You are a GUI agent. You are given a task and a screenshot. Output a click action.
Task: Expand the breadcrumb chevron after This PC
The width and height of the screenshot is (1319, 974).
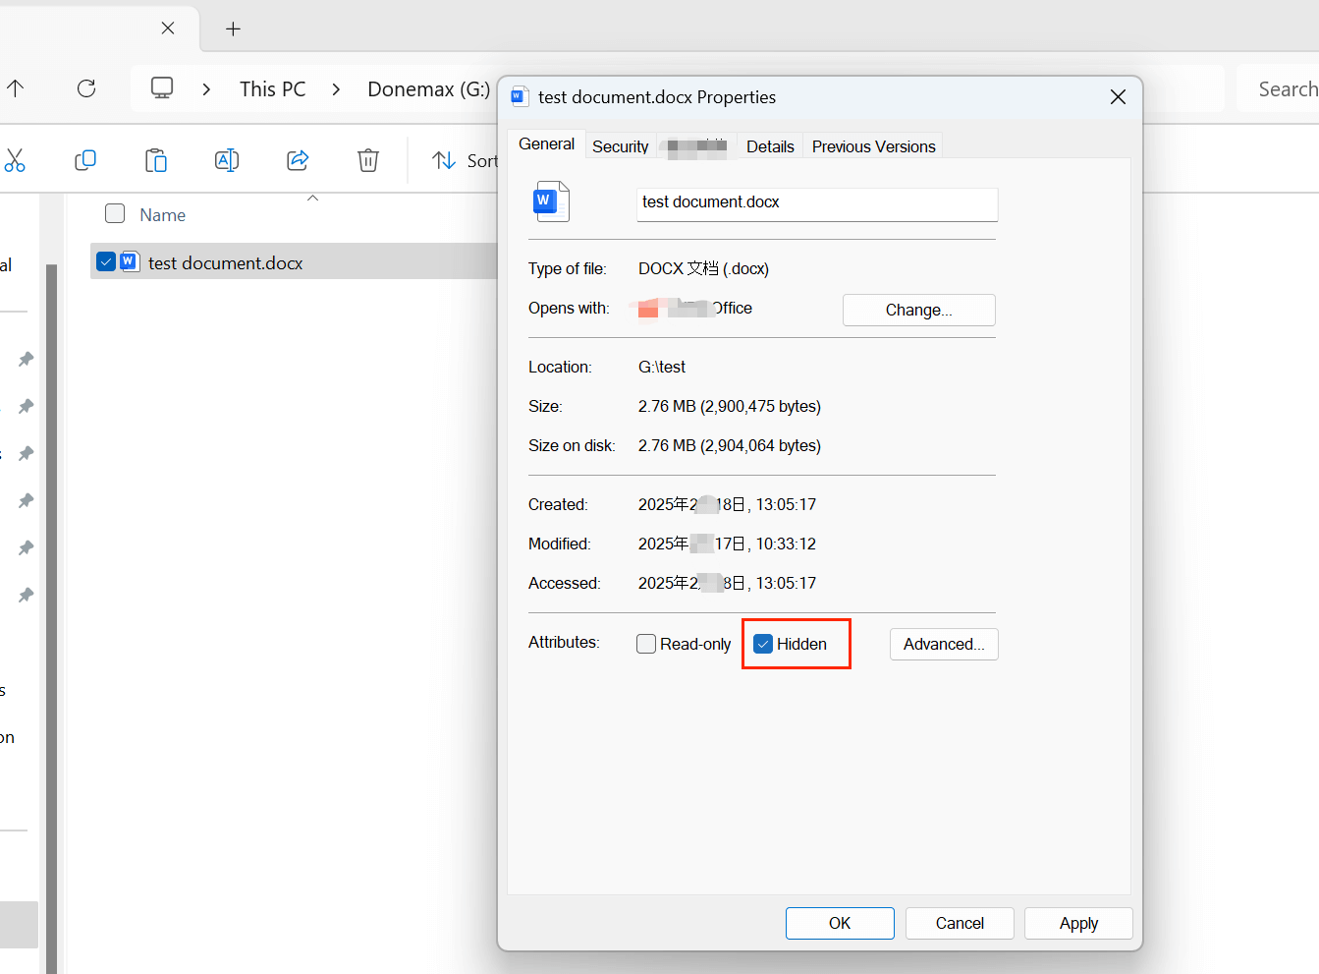(x=336, y=88)
